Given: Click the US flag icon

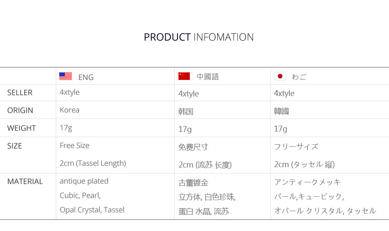Looking at the screenshot, I should point(65,76).
